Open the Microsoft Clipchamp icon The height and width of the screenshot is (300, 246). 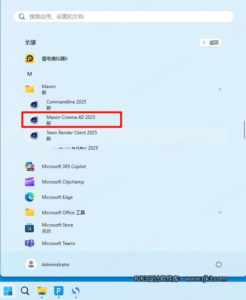tap(30, 182)
